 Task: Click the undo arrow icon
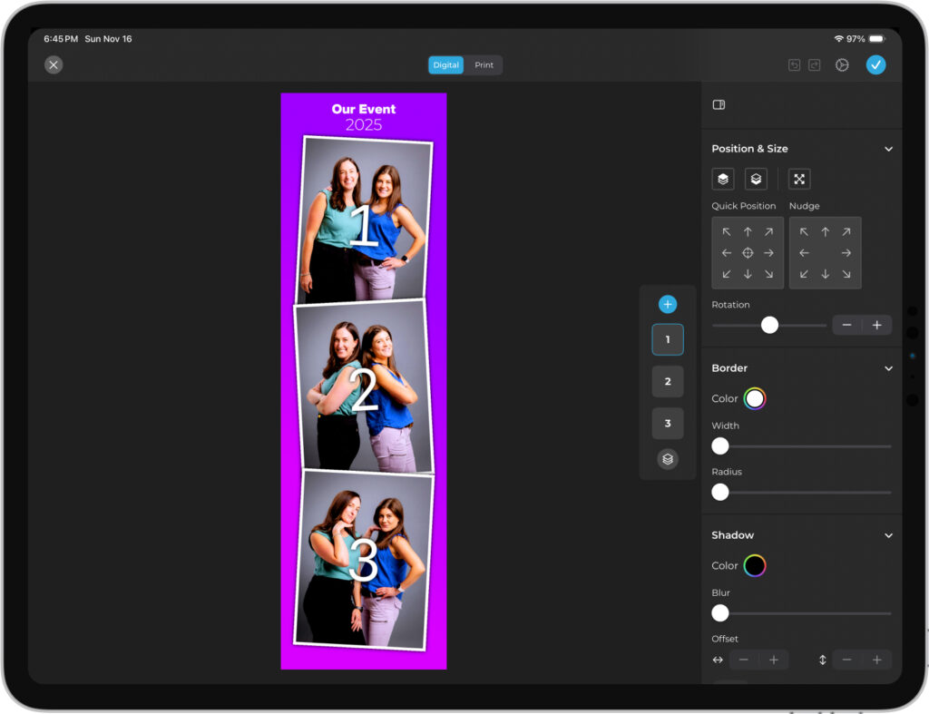[x=794, y=65]
